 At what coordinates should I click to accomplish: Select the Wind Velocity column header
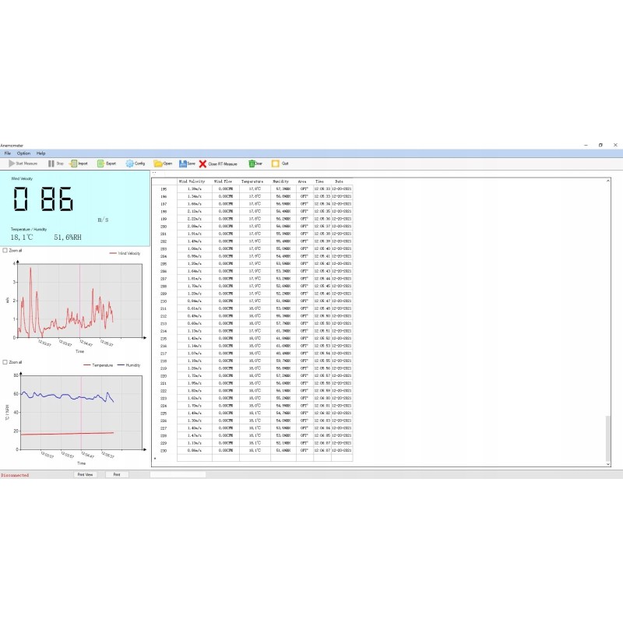[192, 181]
